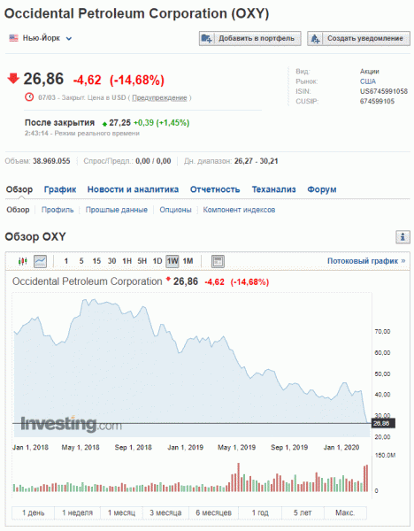Image resolution: width=414 pixels, height=531 pixels.
Task: Click the clock icon near 07/03
Action: point(29,97)
